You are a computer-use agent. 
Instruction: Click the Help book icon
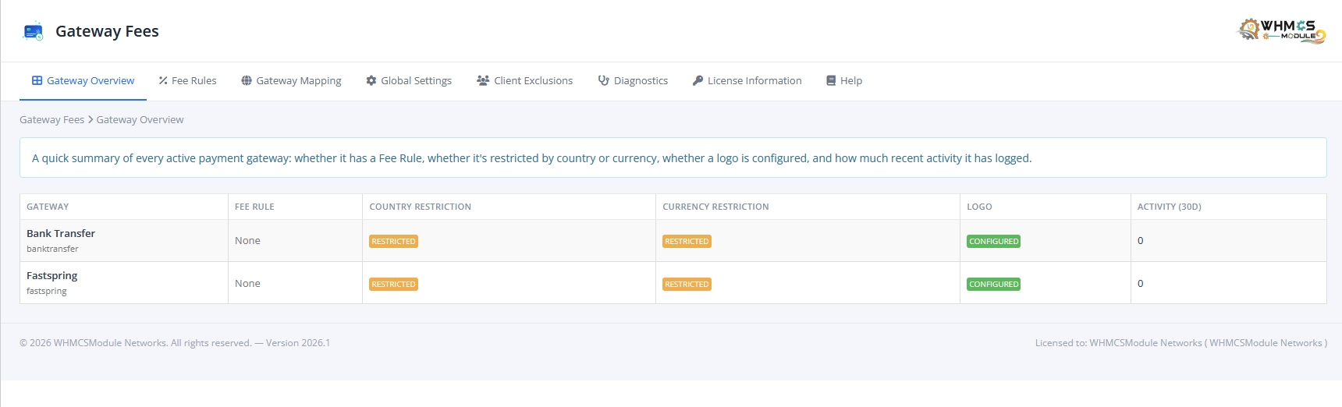point(831,80)
